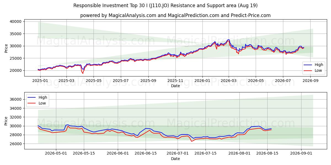Click "High" in the bottom chart legend

pos(43,97)
